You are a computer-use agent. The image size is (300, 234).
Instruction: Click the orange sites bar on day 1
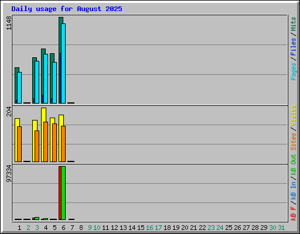coord(19,144)
